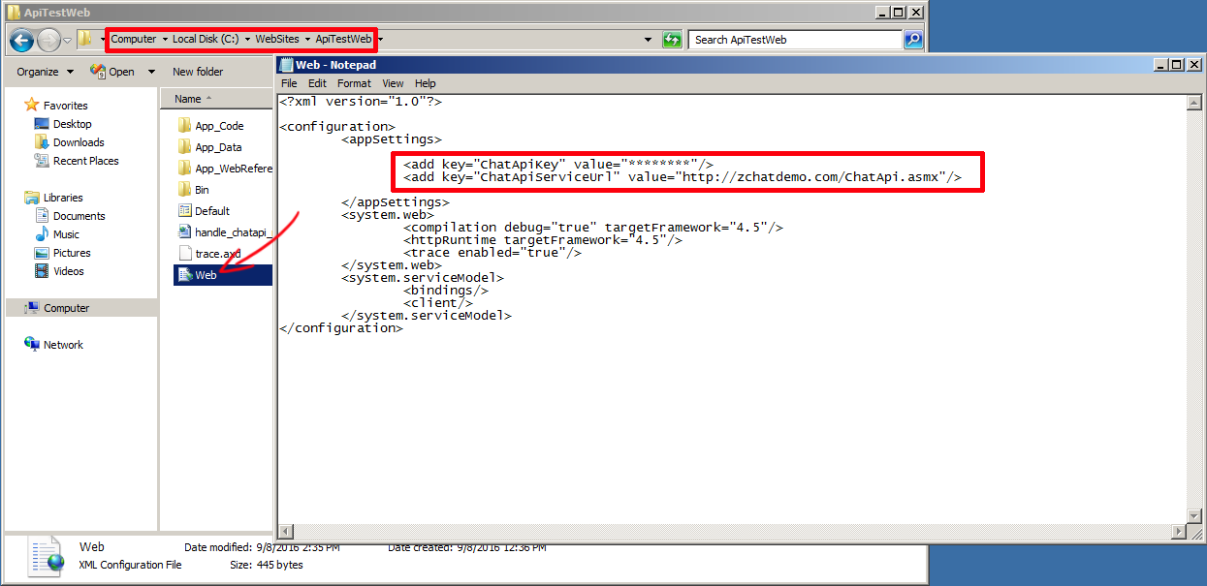Image resolution: width=1207 pixels, height=586 pixels.
Task: Click the ApiTestWeb window folder icon
Action: pyautogui.click(x=14, y=13)
